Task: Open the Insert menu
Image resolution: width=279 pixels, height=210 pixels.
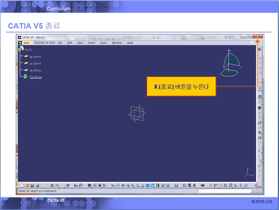Action: tap(92, 43)
